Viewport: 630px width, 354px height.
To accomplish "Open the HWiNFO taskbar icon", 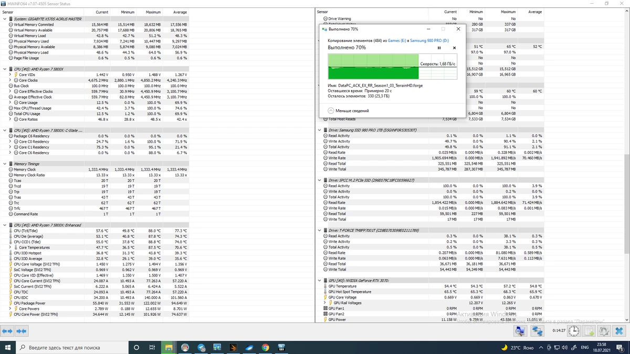I will coord(282,347).
